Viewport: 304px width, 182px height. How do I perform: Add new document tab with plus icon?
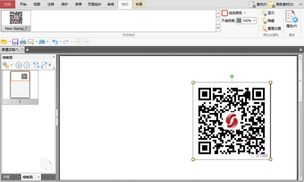27,50
